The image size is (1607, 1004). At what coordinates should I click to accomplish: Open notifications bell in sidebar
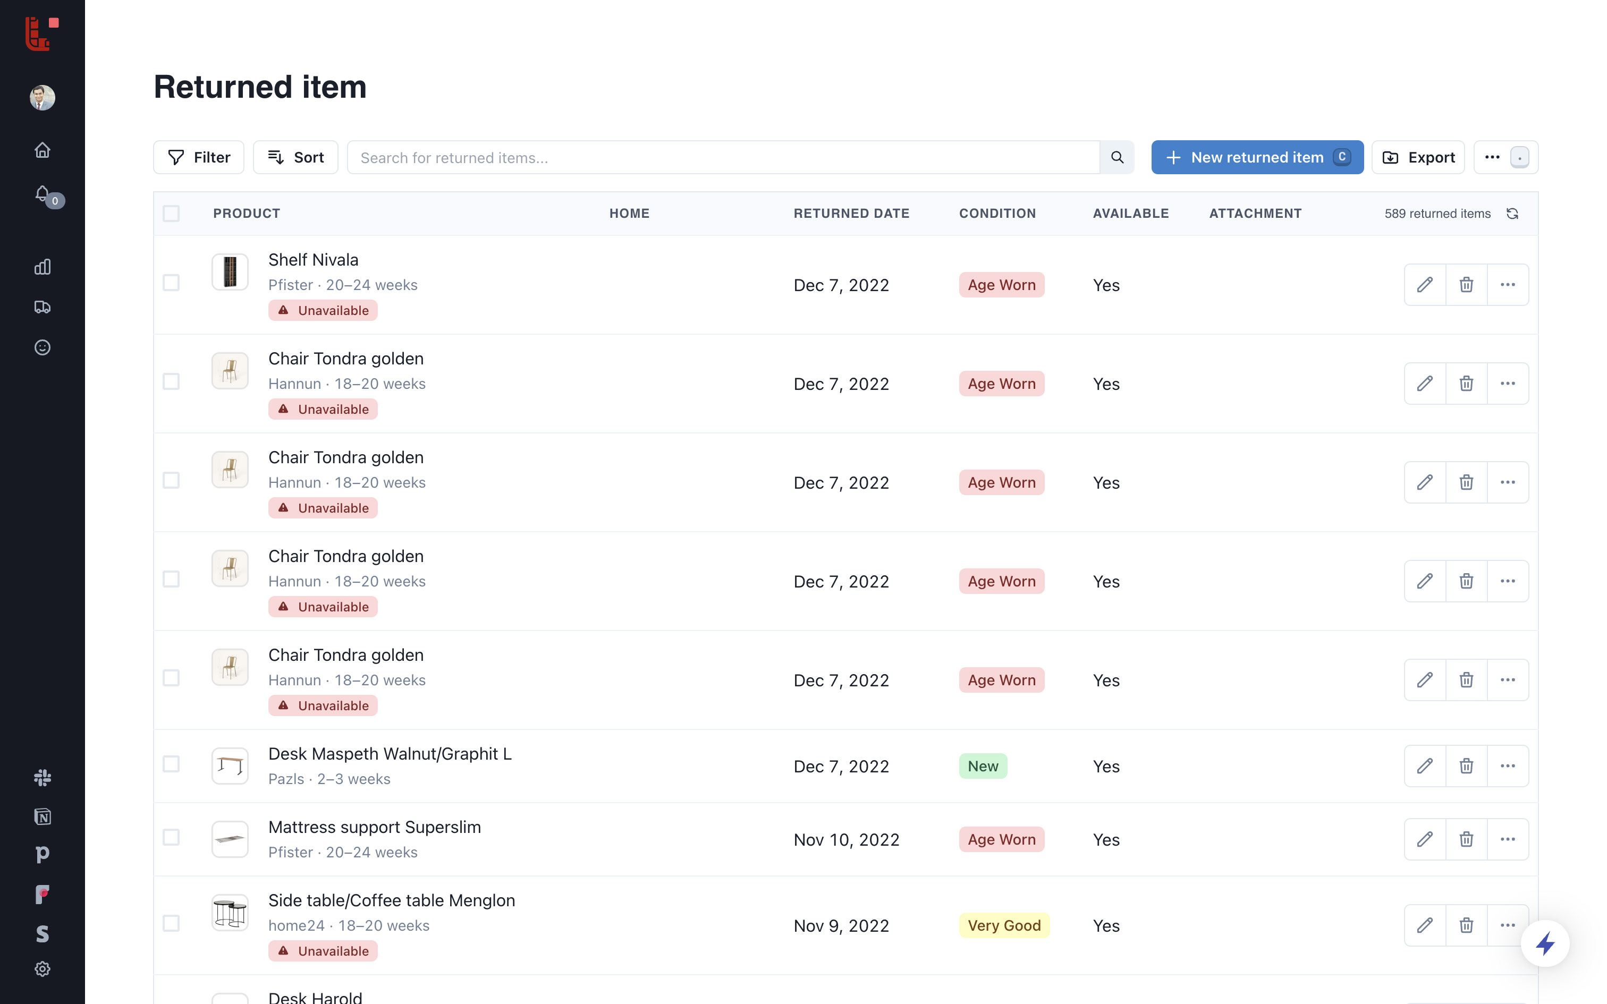pos(43,193)
